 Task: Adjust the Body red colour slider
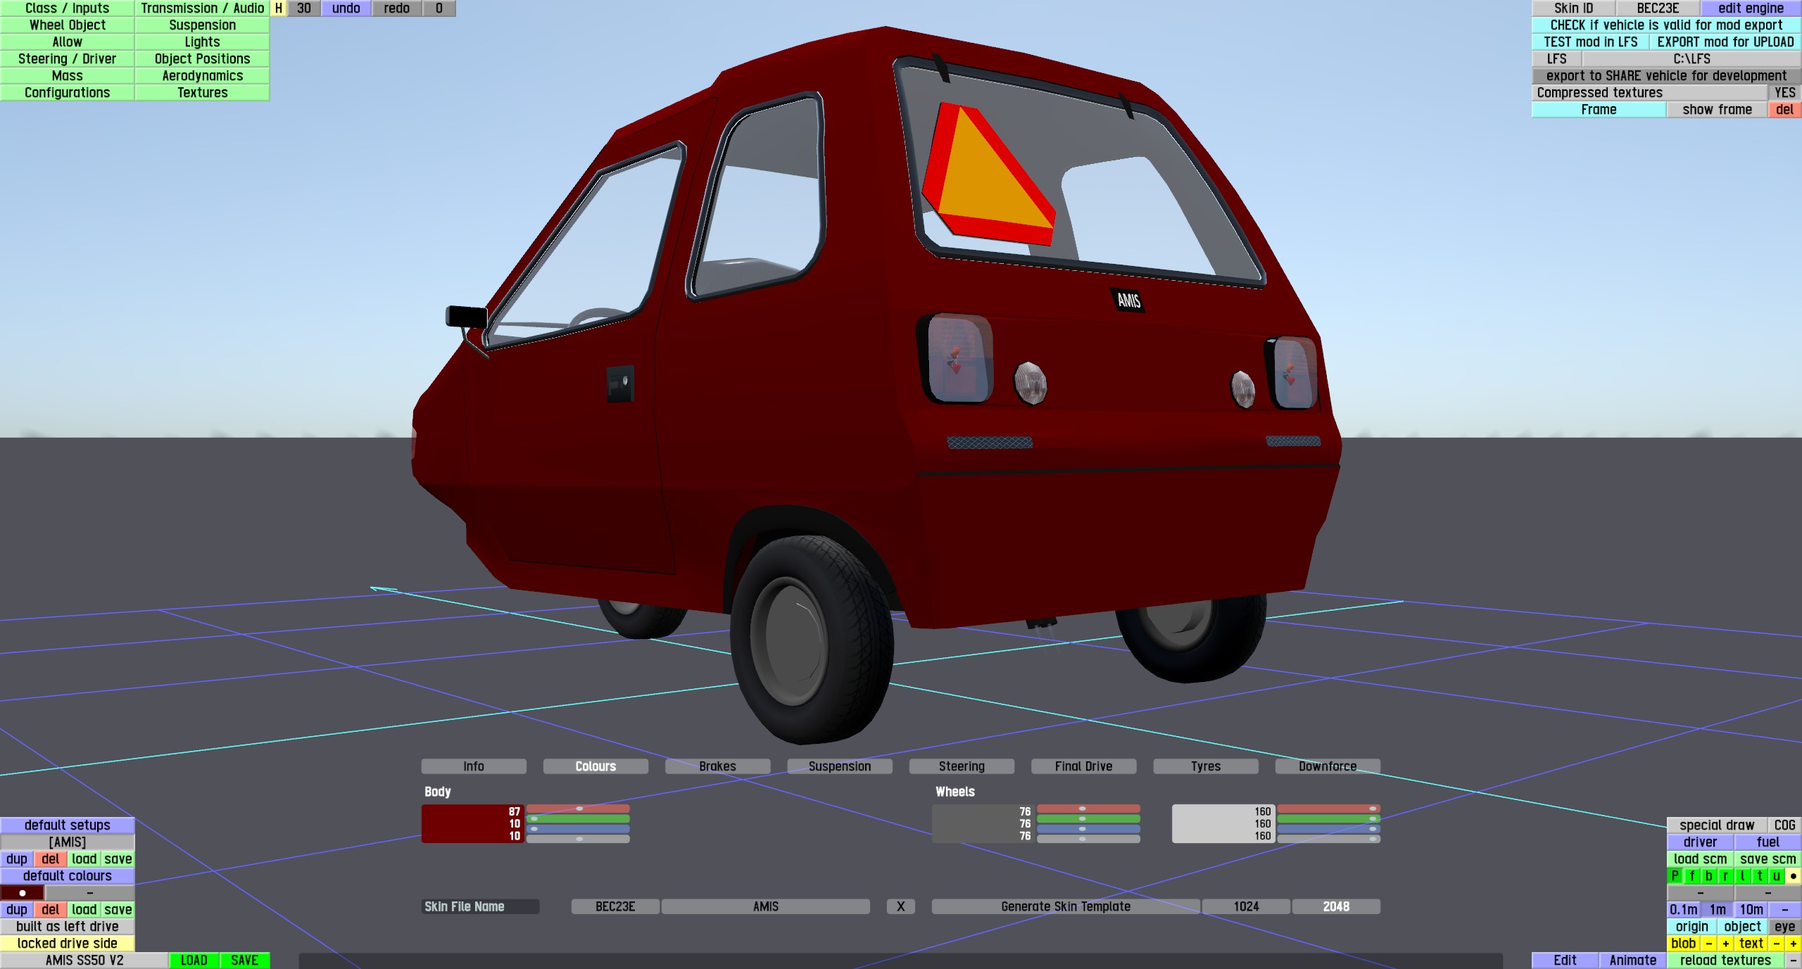(x=578, y=809)
